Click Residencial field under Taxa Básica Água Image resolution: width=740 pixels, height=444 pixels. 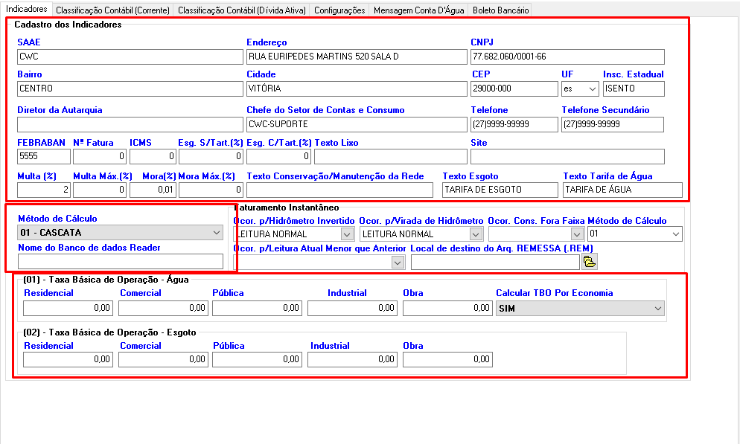68,308
